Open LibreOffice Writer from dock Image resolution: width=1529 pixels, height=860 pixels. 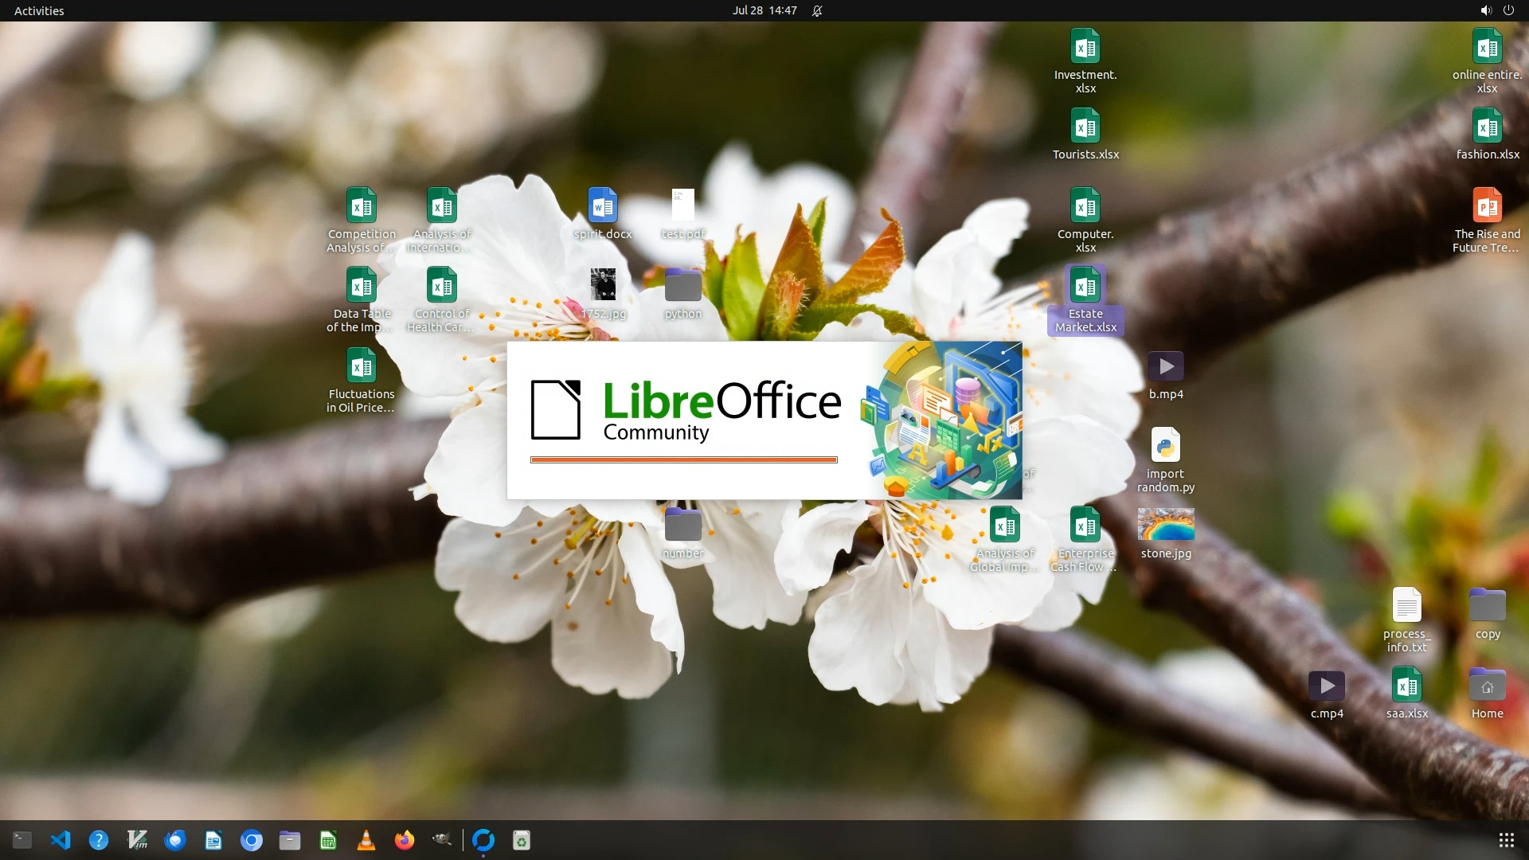click(x=213, y=840)
